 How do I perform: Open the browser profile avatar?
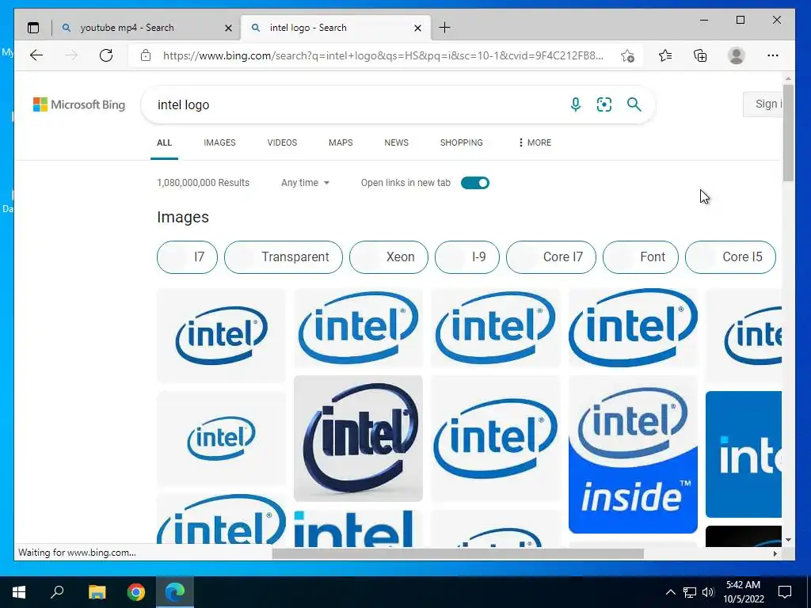(x=736, y=55)
